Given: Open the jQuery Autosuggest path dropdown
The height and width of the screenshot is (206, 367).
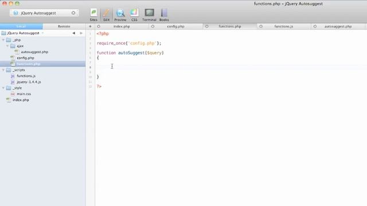Looking at the screenshot, I should pyautogui.click(x=23, y=33).
